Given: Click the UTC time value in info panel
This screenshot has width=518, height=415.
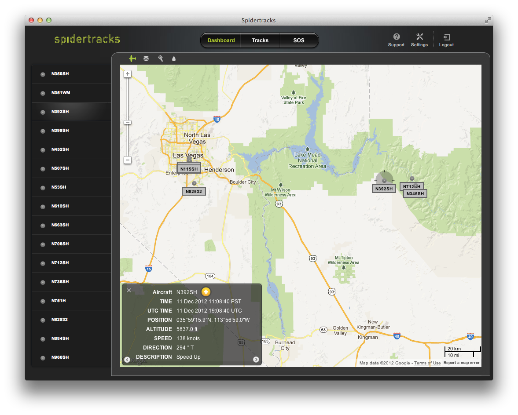Looking at the screenshot, I should click(209, 310).
